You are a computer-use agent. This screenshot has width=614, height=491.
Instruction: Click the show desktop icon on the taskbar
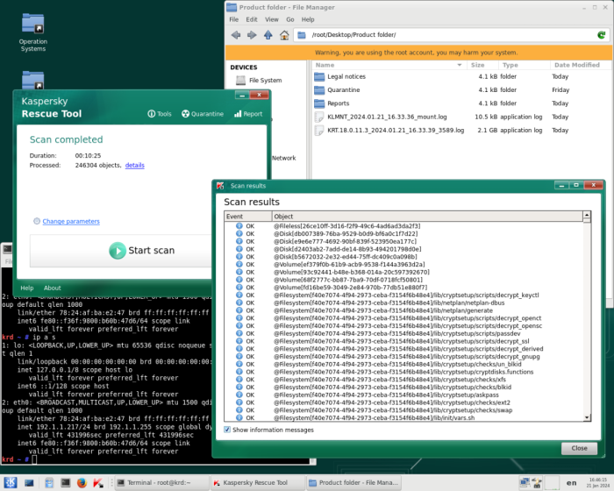pos(29,483)
